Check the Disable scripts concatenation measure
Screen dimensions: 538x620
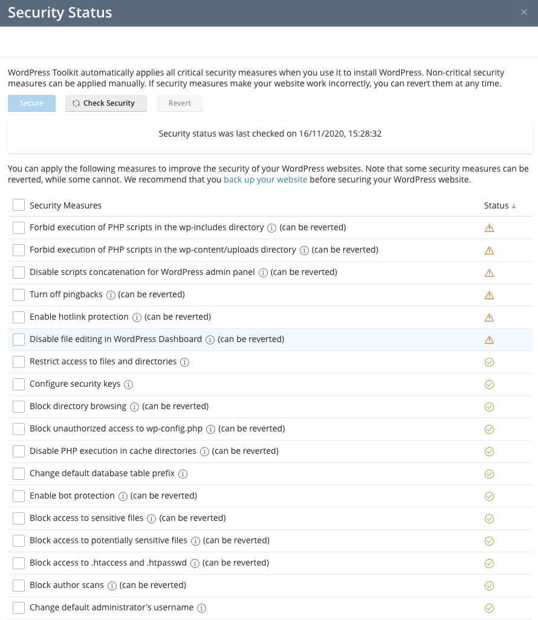point(18,273)
